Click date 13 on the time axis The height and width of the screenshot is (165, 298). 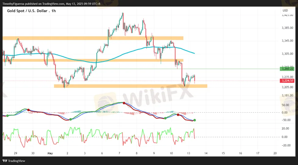[189, 153]
